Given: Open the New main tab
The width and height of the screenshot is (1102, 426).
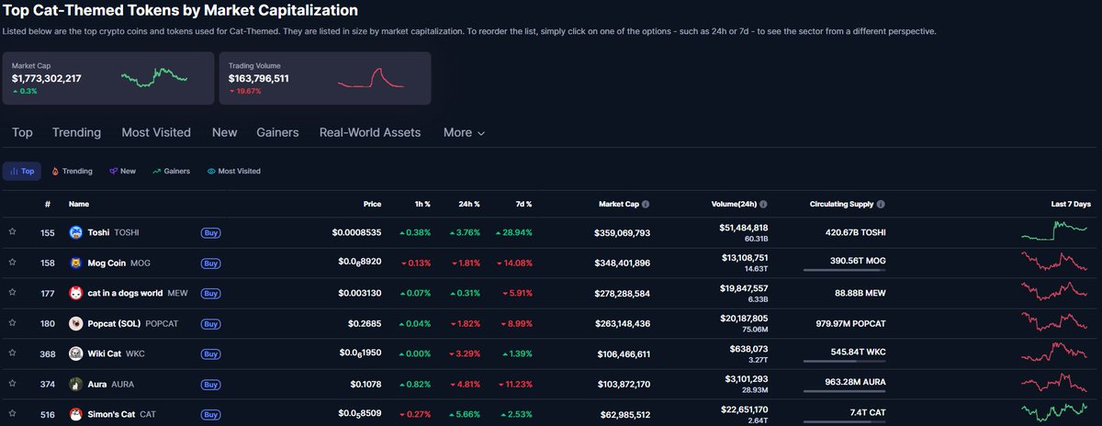Looking at the screenshot, I should pos(224,132).
